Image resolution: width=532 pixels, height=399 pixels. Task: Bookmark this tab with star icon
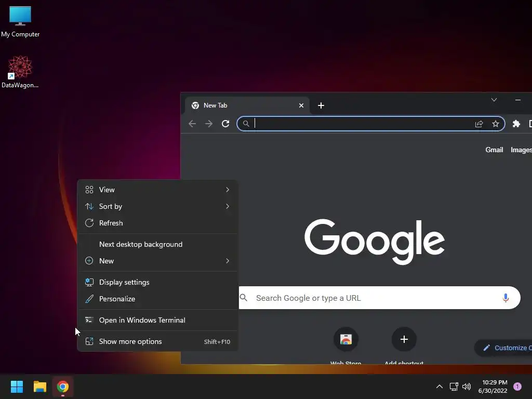(496, 124)
